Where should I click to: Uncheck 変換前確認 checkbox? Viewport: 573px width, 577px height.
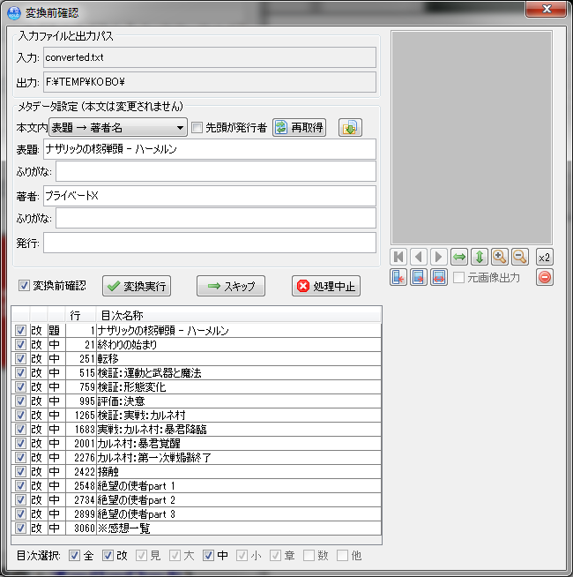pos(24,285)
